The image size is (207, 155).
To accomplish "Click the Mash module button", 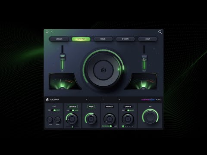I will [x=91, y=107].
